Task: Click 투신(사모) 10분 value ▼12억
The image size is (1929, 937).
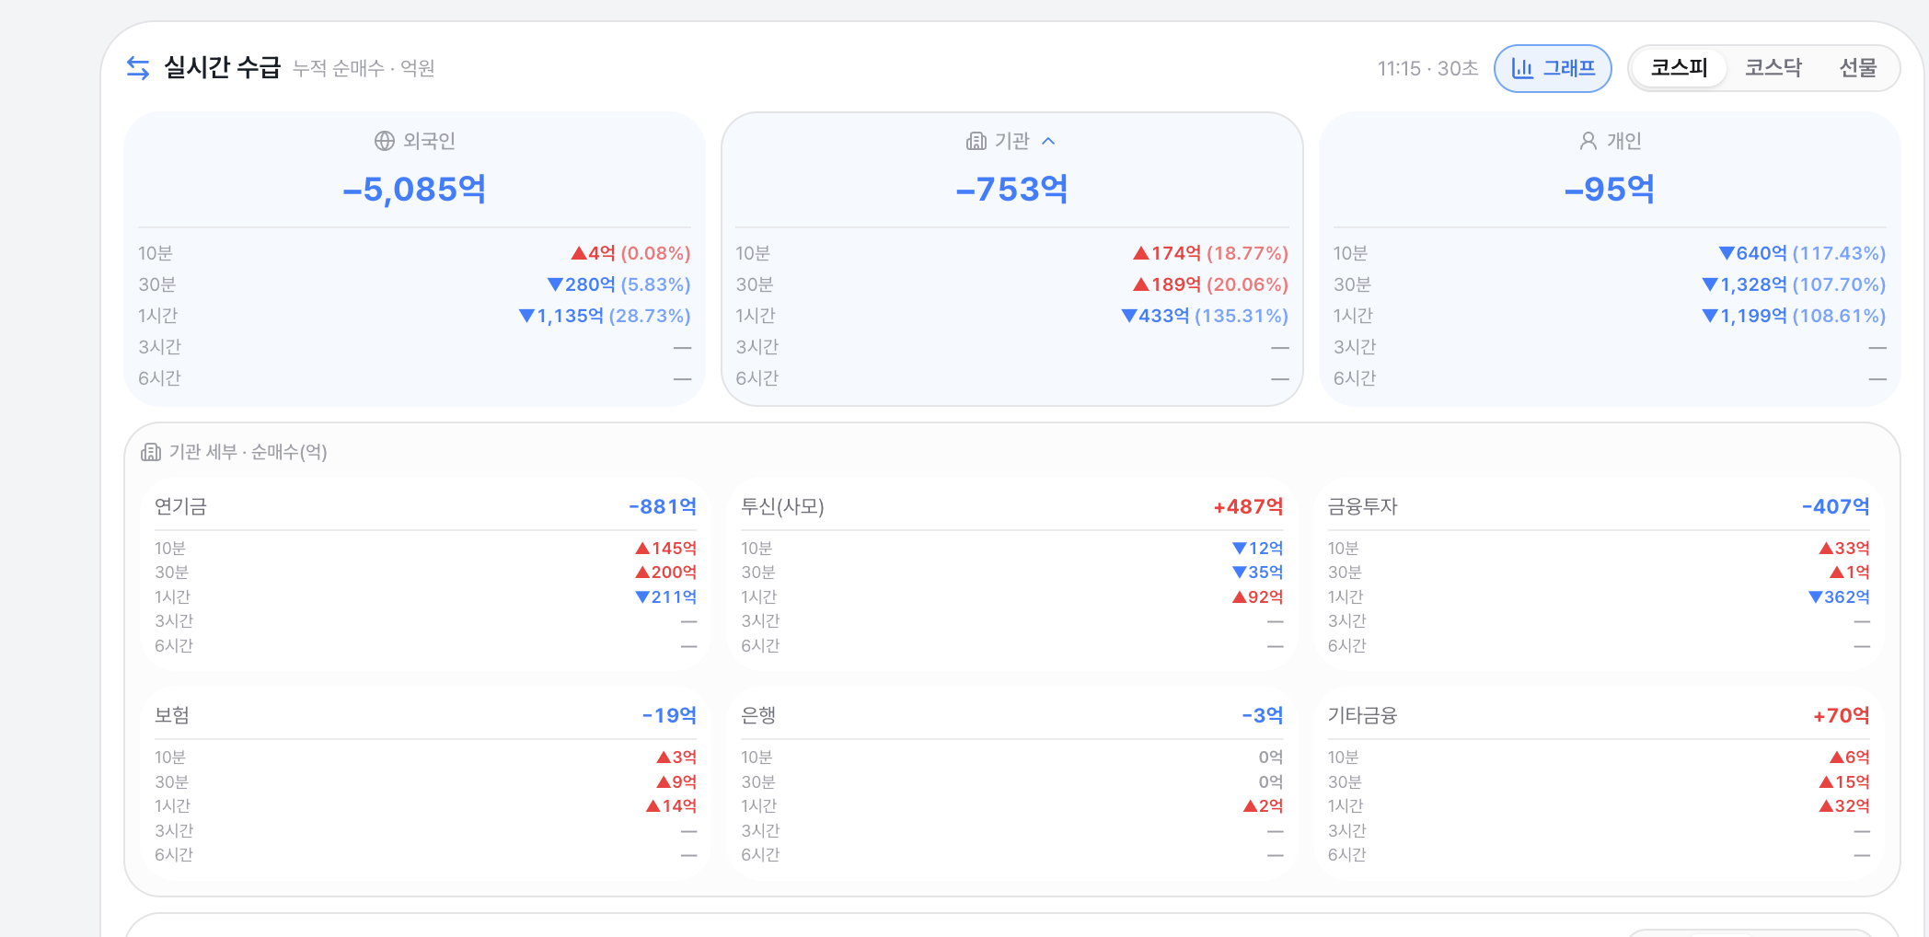Action: pyautogui.click(x=1257, y=548)
